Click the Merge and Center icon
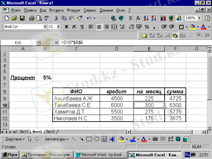 point(114,26)
